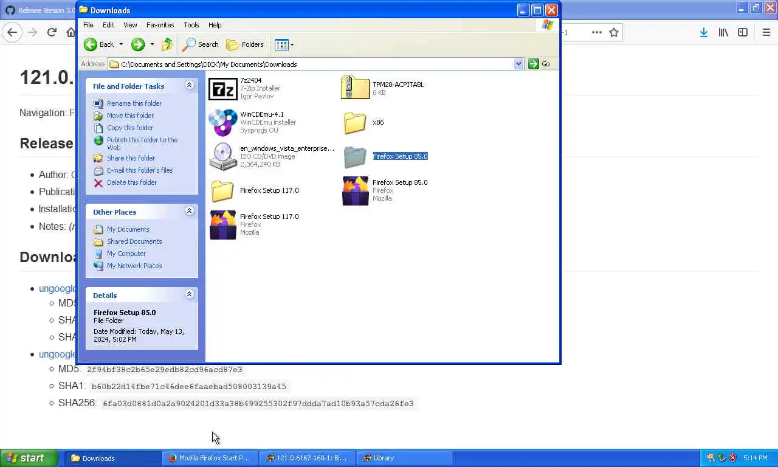Open the Tools menu
Image resolution: width=778 pixels, height=467 pixels.
point(191,25)
